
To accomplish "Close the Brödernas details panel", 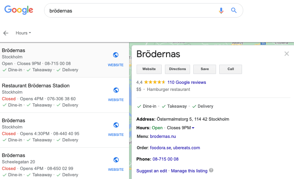I will 287,54.
